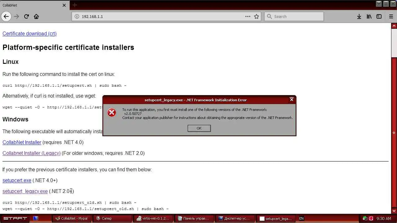Show site information icon in address bar
This screenshot has height=223, width=397.
[77, 16]
